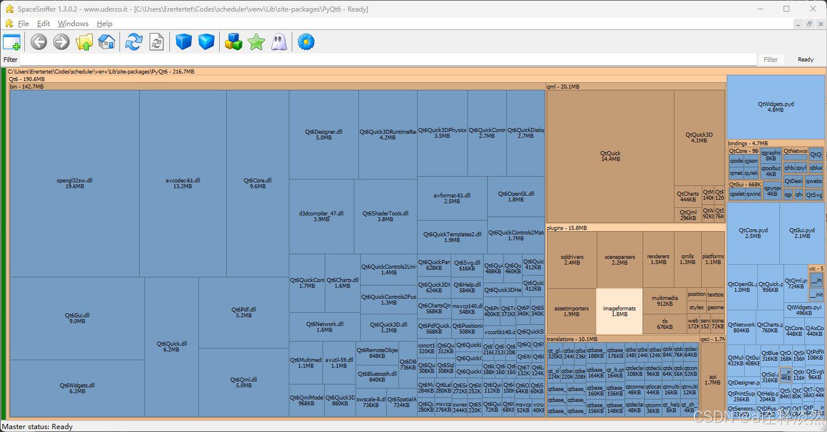Select the multimedia 912KB block

click(665, 301)
